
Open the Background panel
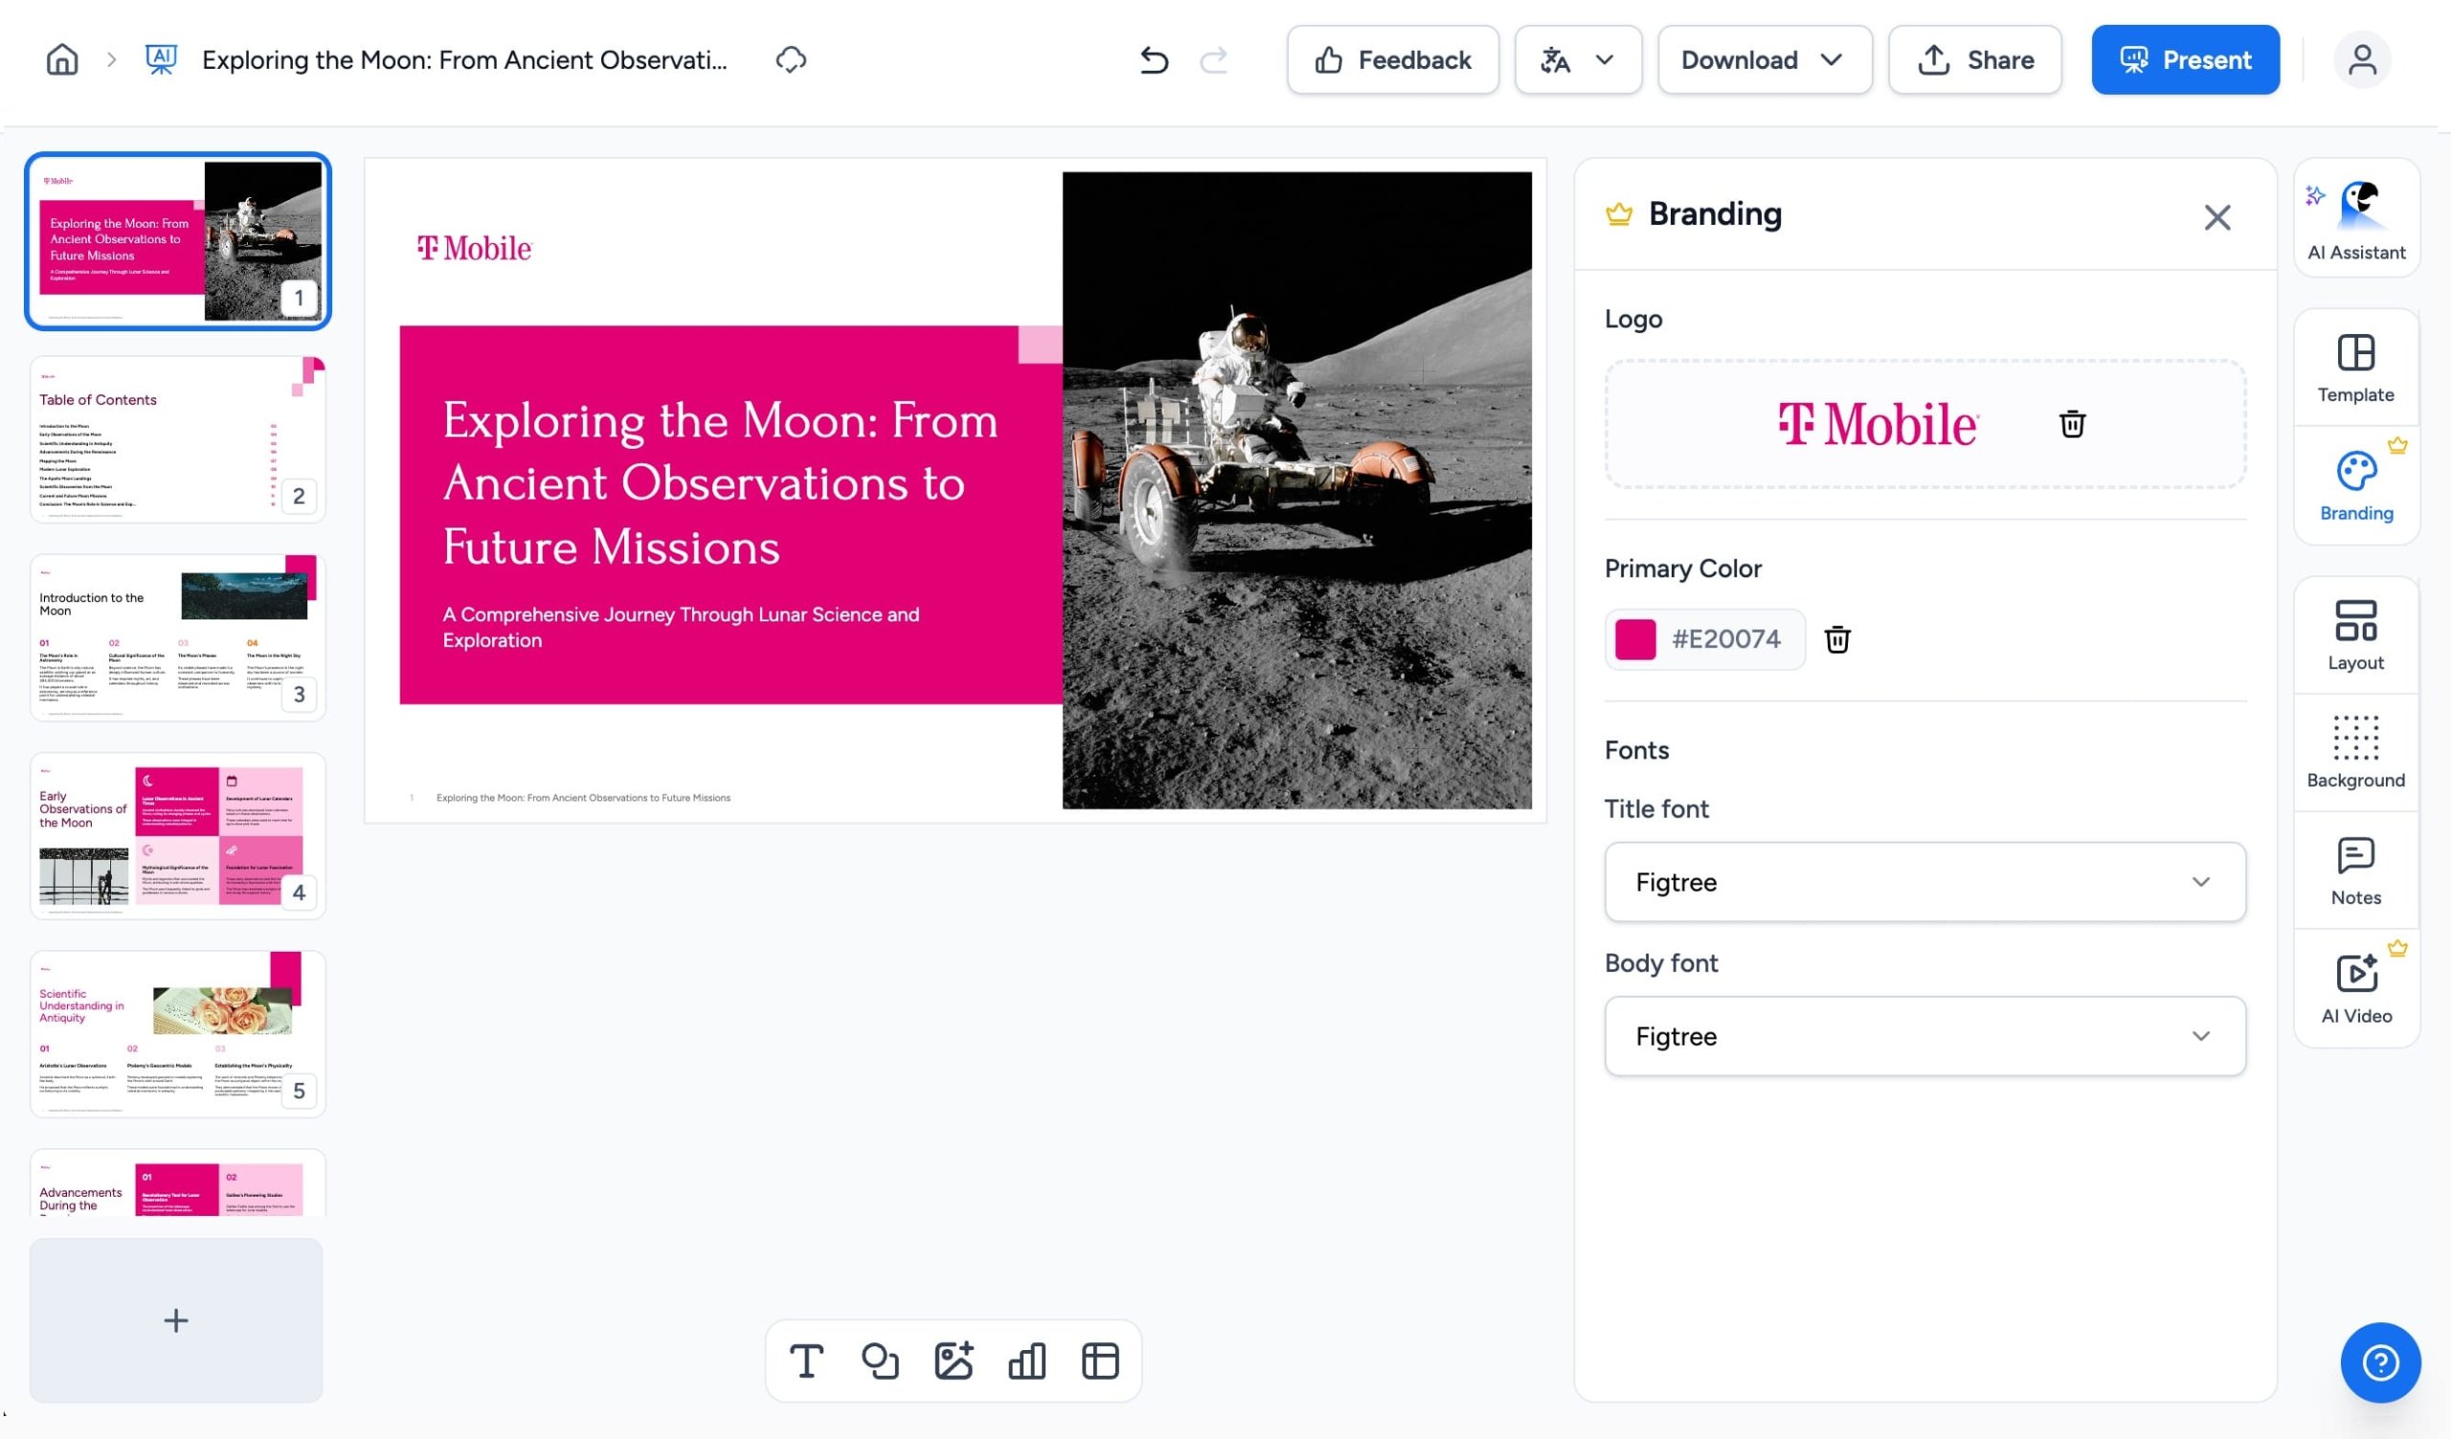2355,753
